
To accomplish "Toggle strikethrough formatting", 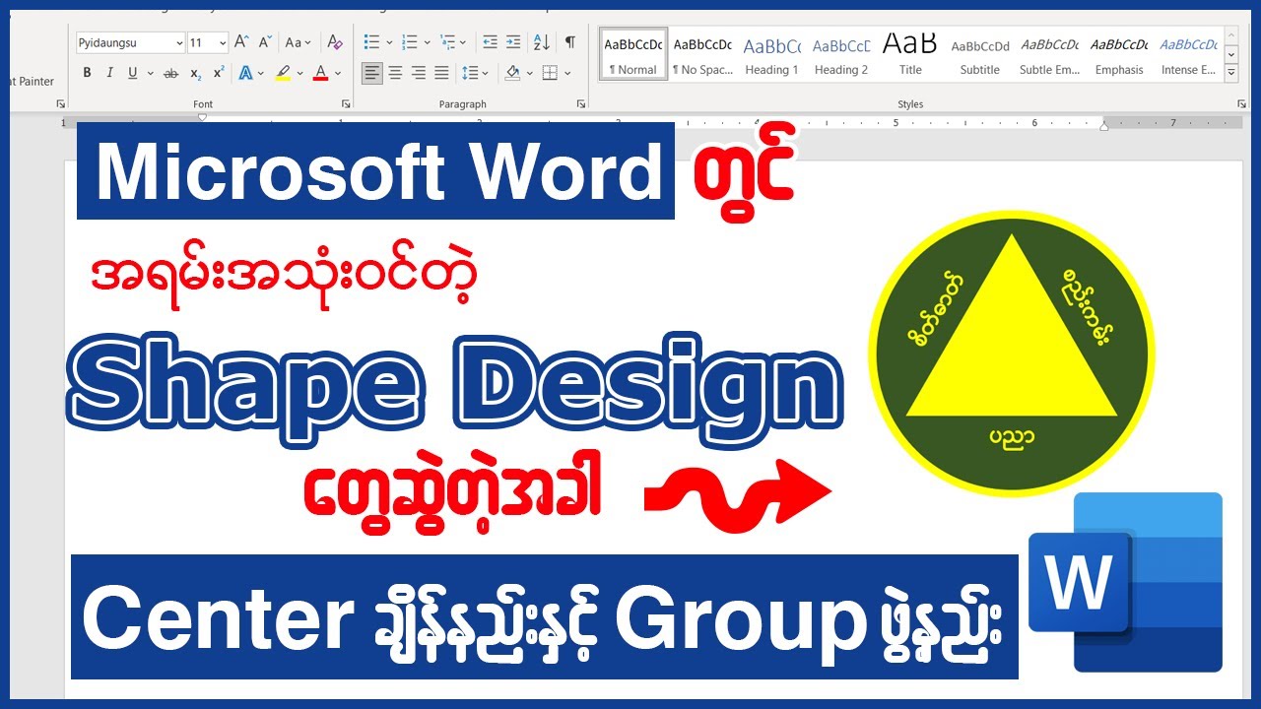I will click(x=171, y=73).
